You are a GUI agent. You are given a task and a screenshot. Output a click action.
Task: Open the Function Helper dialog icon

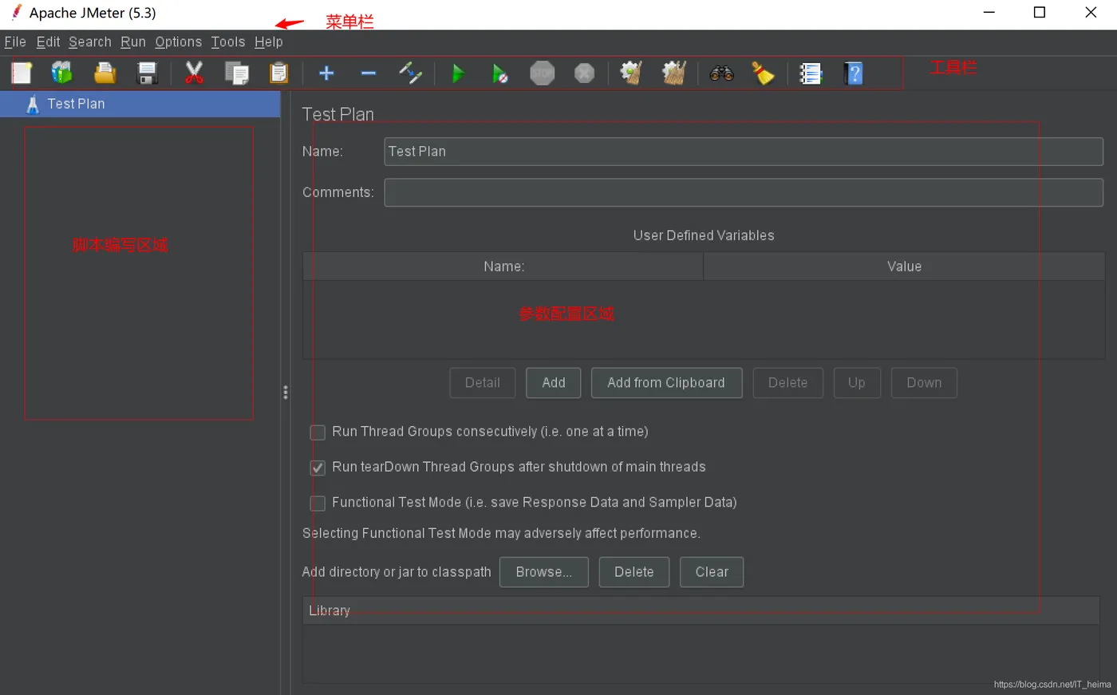(x=811, y=73)
